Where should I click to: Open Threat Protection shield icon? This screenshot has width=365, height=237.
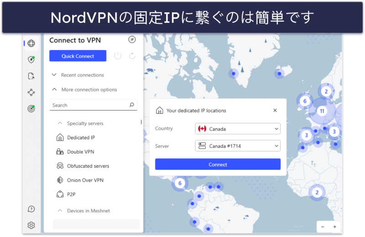(x=31, y=60)
